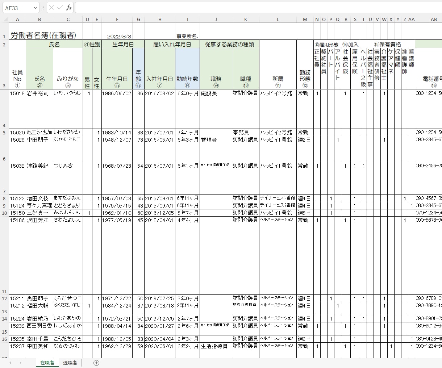Select column B header
This screenshot has width=442, height=368.
pyautogui.click(x=39, y=20)
